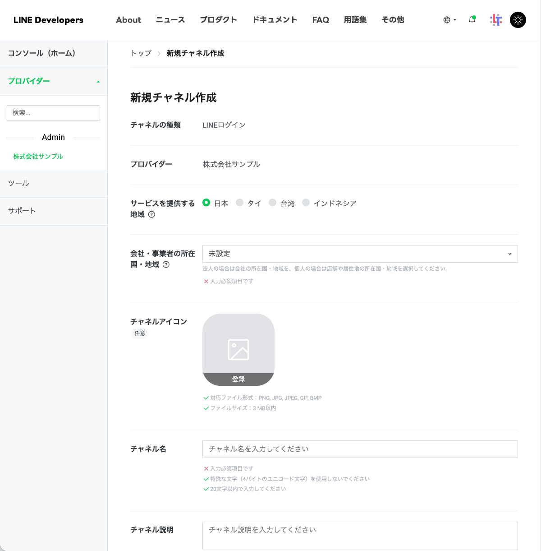Click ファイルサイズ：3 MB以内 hint text

(x=243, y=408)
